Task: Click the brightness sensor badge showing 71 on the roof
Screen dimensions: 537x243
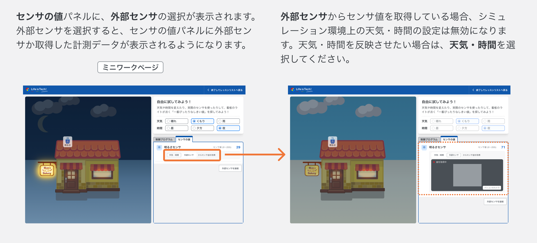Action: click(x=333, y=142)
